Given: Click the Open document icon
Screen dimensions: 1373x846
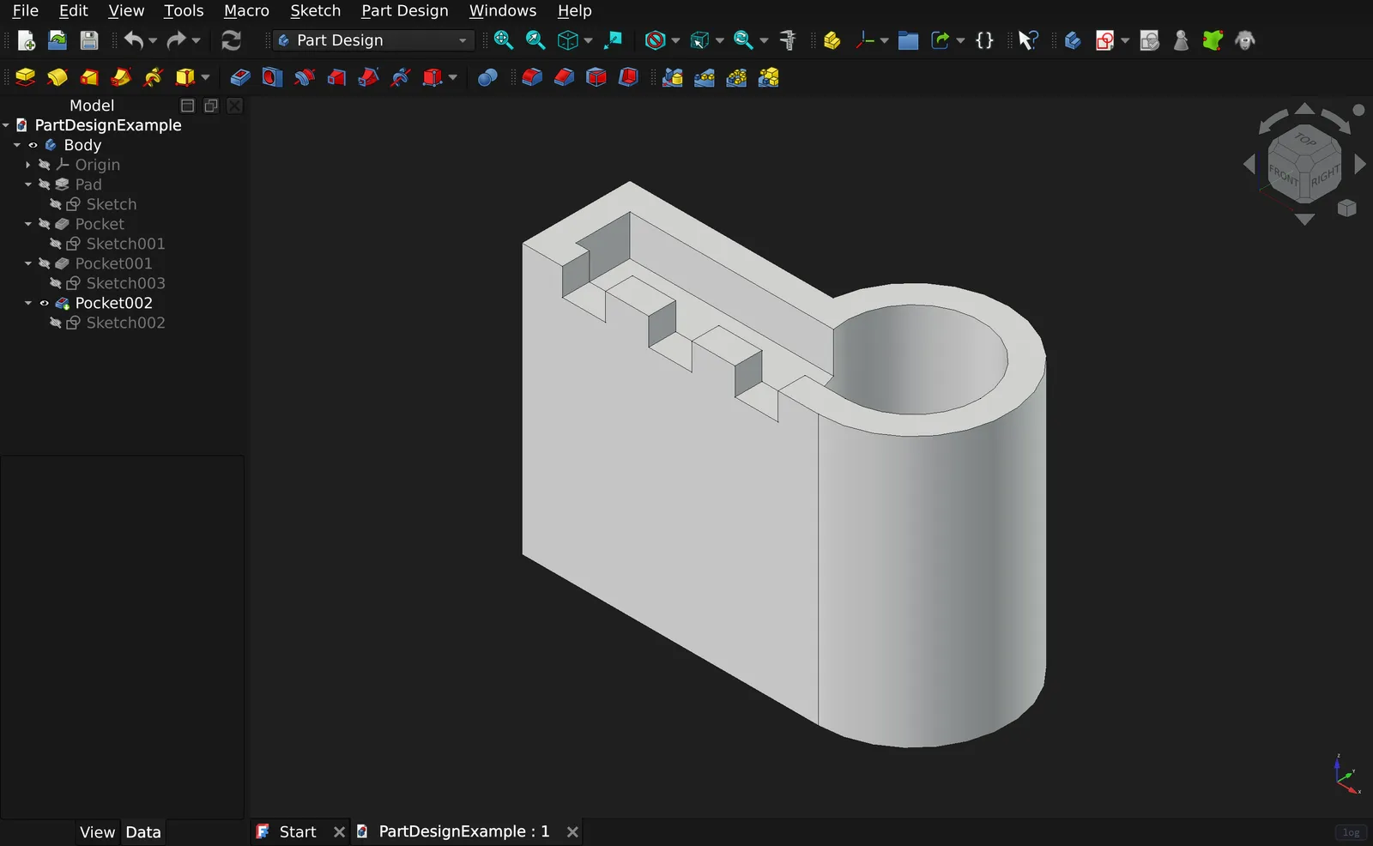Looking at the screenshot, I should (57, 40).
